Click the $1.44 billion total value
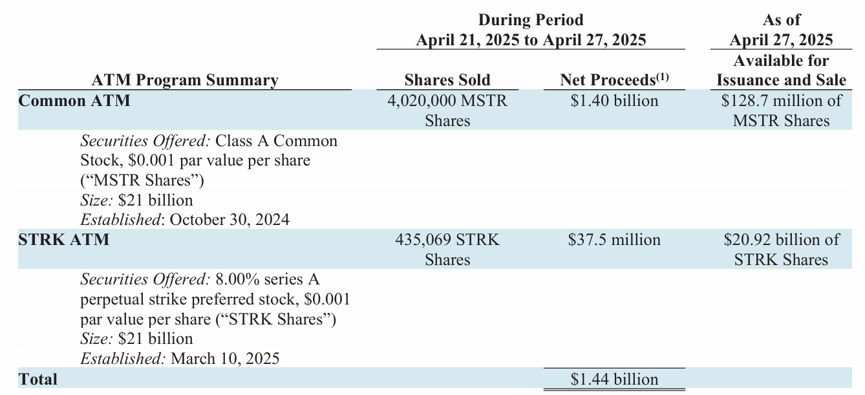865x395 pixels. point(615,379)
